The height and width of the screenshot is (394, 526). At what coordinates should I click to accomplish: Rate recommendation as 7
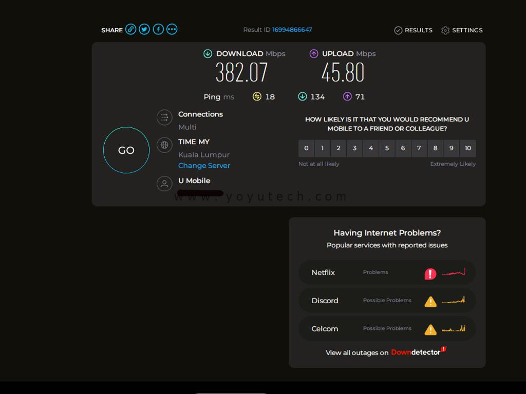tap(419, 148)
